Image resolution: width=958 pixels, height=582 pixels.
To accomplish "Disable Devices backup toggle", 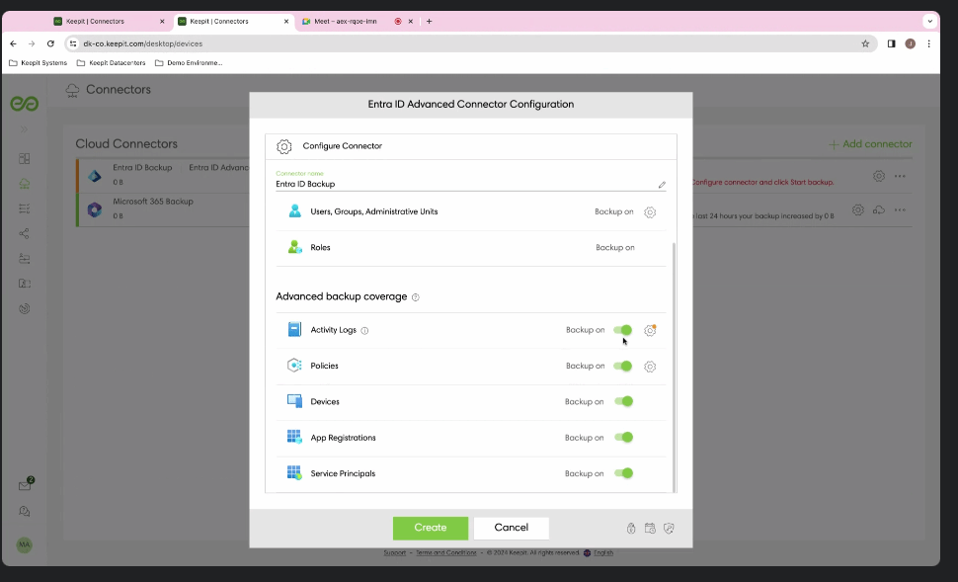I will click(x=623, y=402).
